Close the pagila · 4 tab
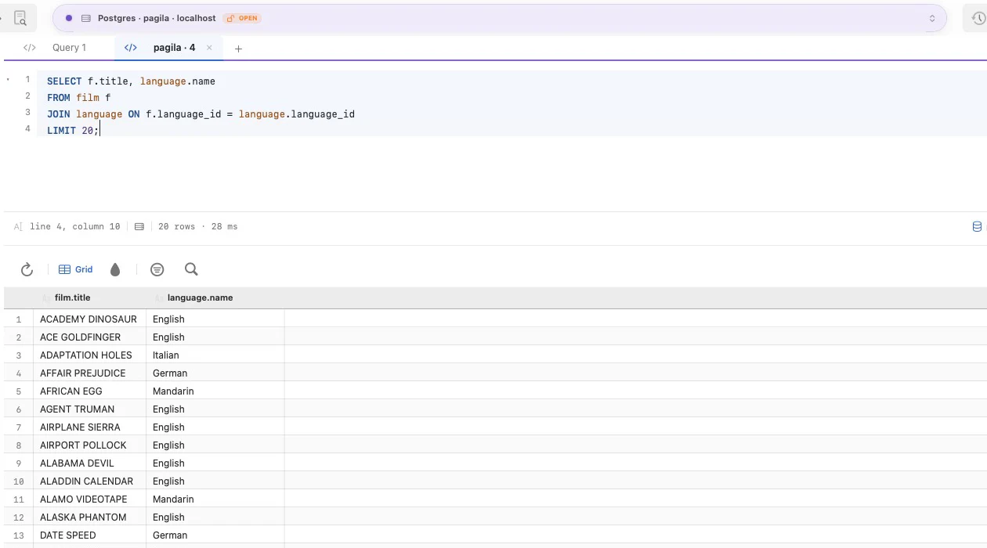This screenshot has height=548, width=987. [x=209, y=48]
